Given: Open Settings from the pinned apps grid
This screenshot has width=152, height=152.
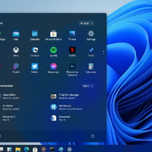Looking at the screenshot, I should coord(91,35).
